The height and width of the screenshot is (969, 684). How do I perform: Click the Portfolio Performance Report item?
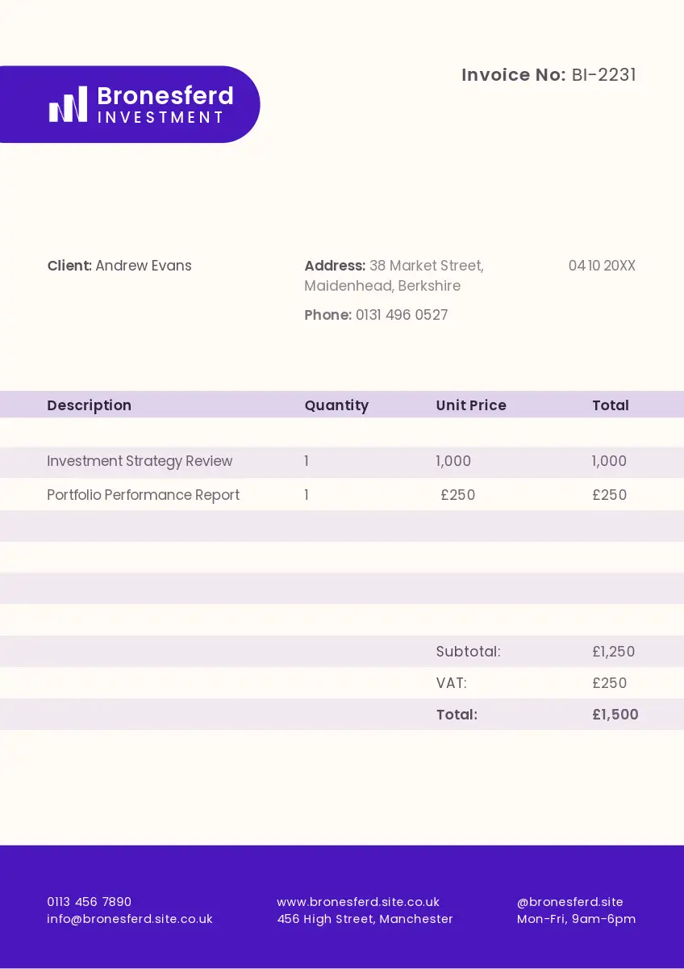coord(143,495)
